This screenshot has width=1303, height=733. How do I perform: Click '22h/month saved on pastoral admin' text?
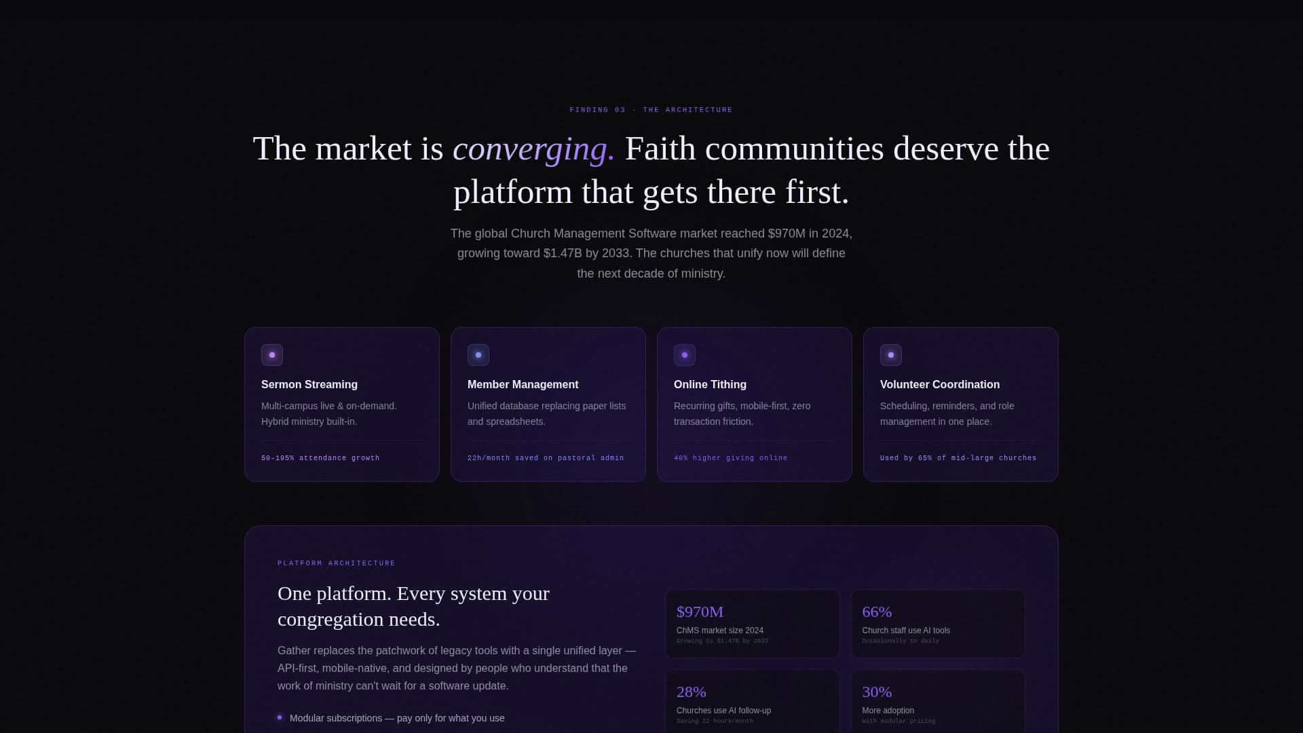(x=546, y=458)
